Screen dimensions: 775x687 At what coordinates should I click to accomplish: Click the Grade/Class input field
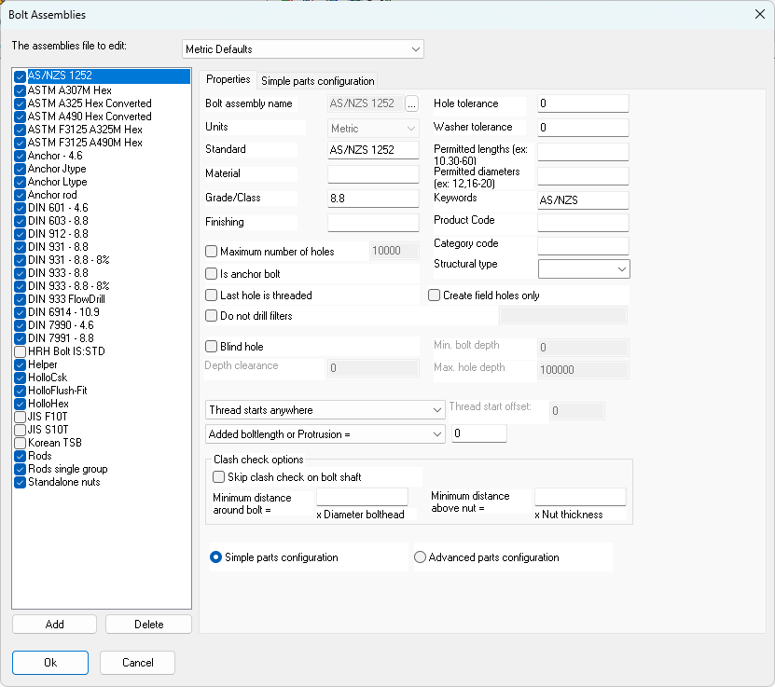click(x=373, y=199)
